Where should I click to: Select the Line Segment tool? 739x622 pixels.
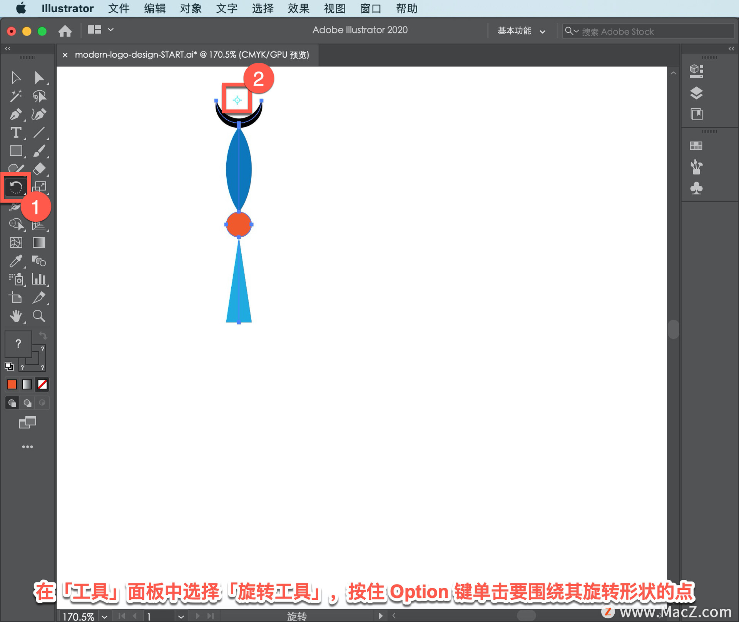coord(39,133)
